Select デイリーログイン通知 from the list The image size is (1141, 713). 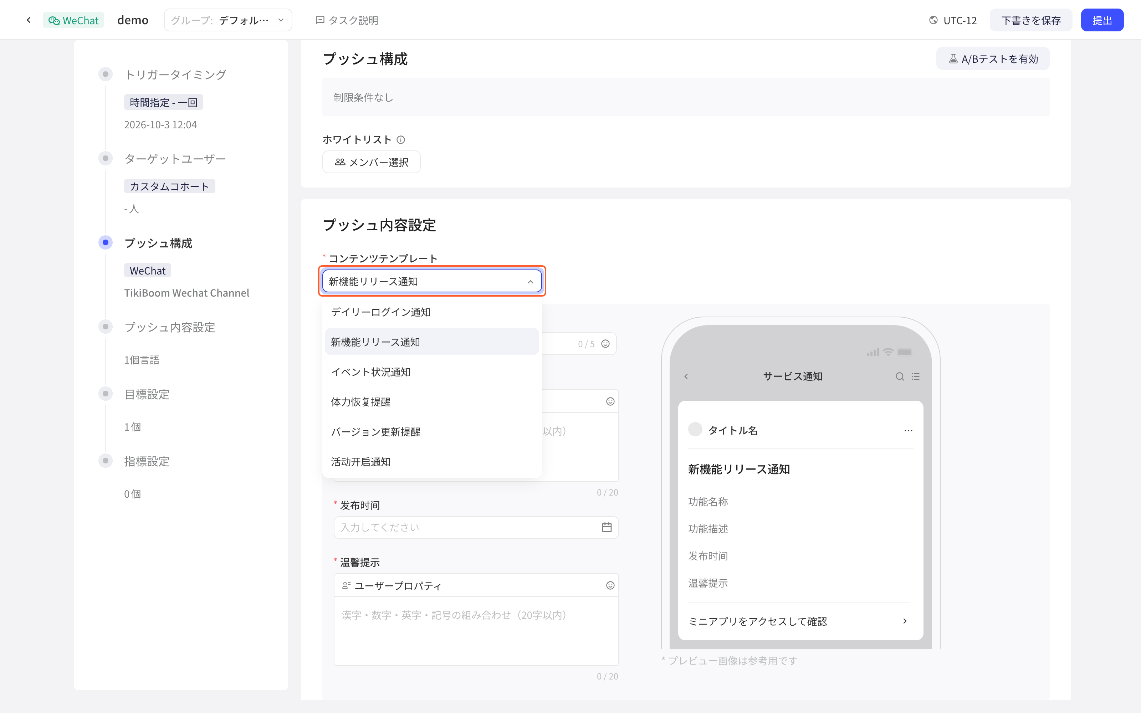tap(432, 312)
